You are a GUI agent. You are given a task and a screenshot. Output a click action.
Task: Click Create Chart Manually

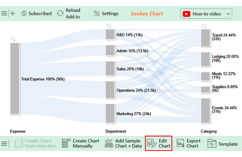[81, 144]
